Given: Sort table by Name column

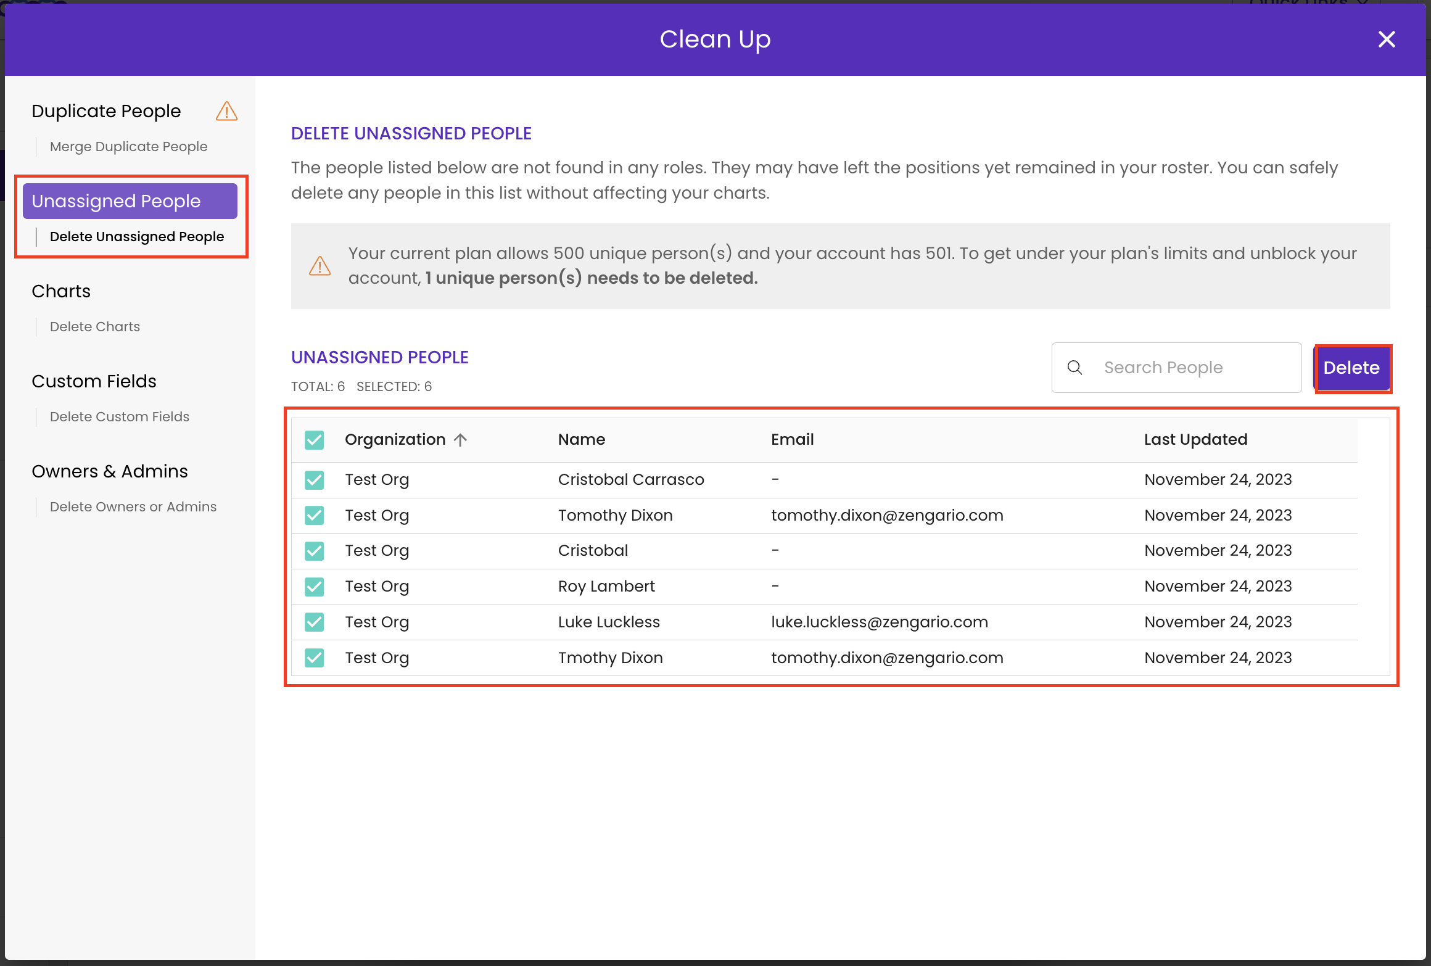Looking at the screenshot, I should click(581, 439).
